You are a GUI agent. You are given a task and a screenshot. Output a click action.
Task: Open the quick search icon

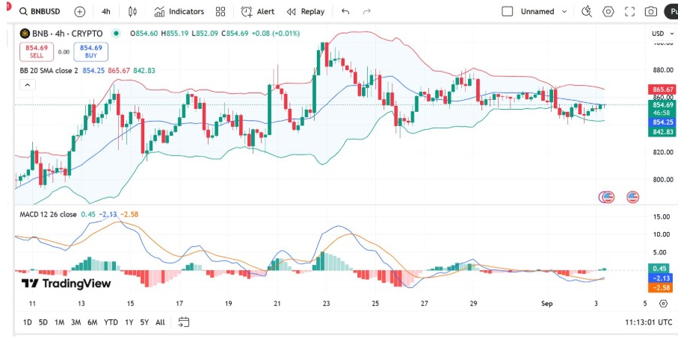coord(587,12)
